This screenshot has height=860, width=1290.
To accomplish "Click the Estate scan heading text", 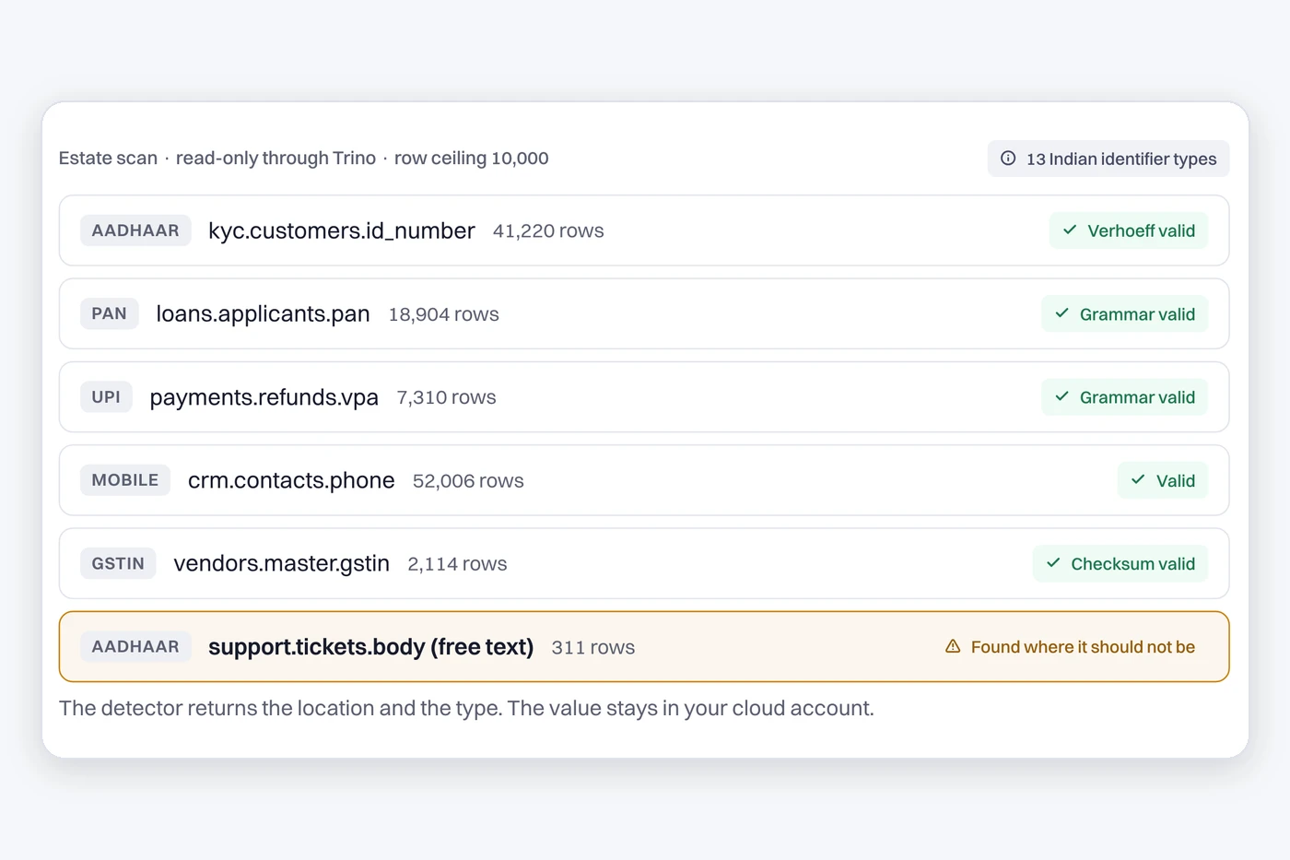I will coord(108,158).
